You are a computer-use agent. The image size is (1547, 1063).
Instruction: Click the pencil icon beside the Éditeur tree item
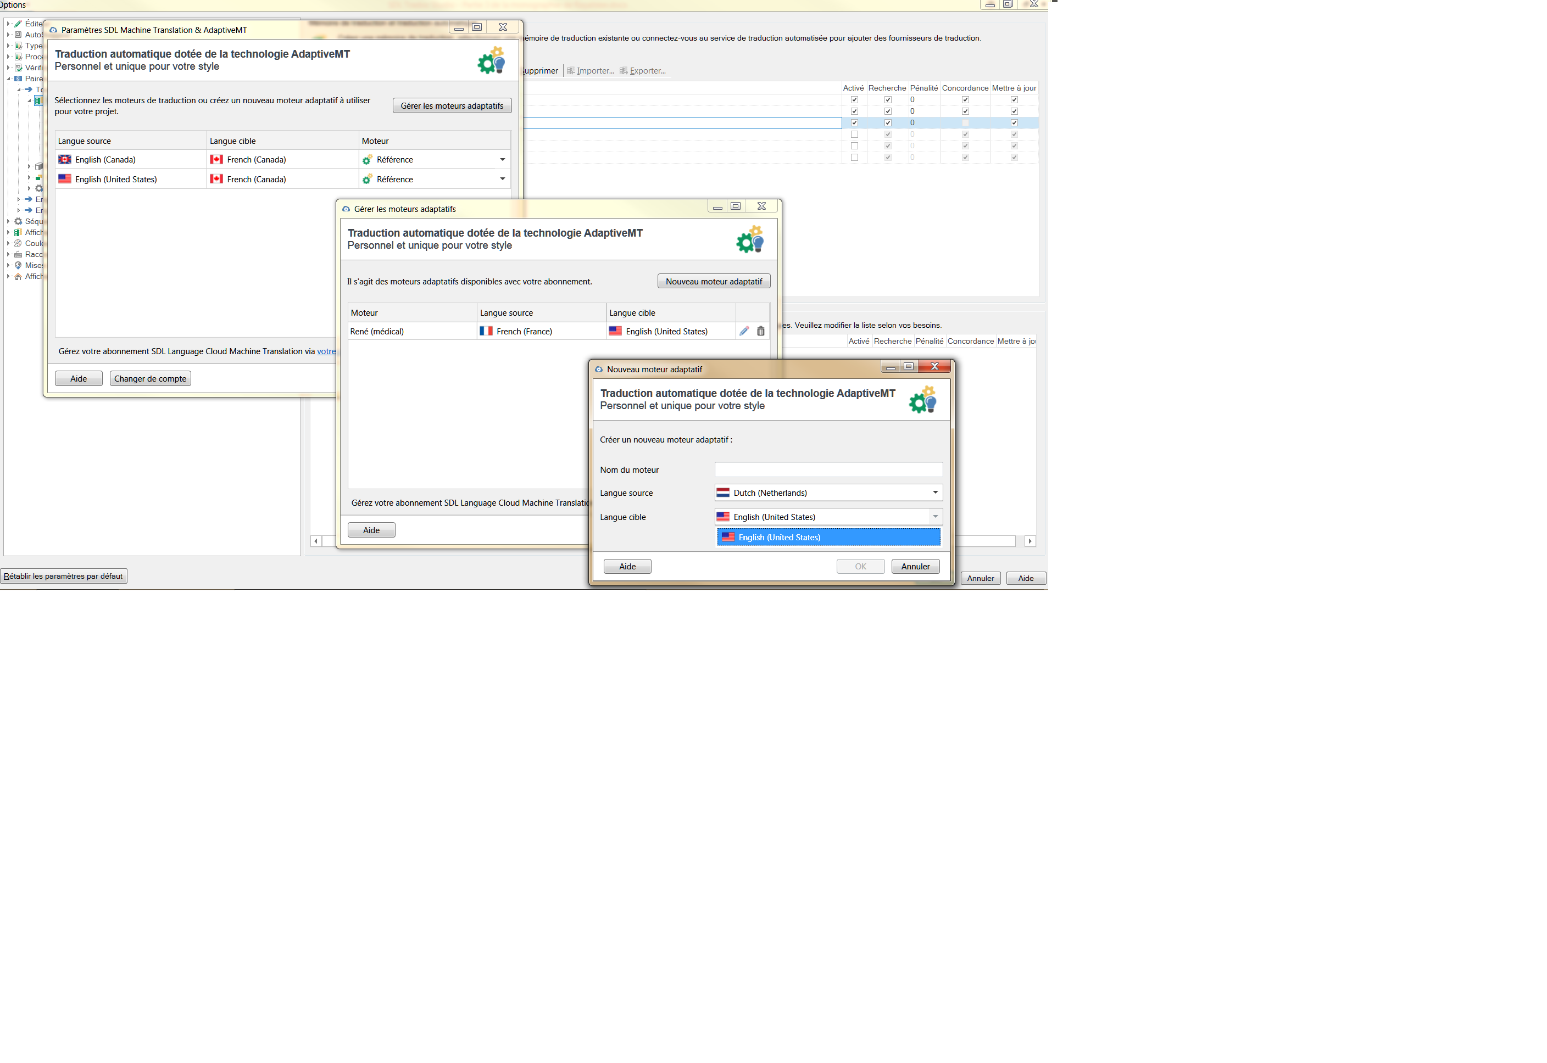pyautogui.click(x=18, y=23)
